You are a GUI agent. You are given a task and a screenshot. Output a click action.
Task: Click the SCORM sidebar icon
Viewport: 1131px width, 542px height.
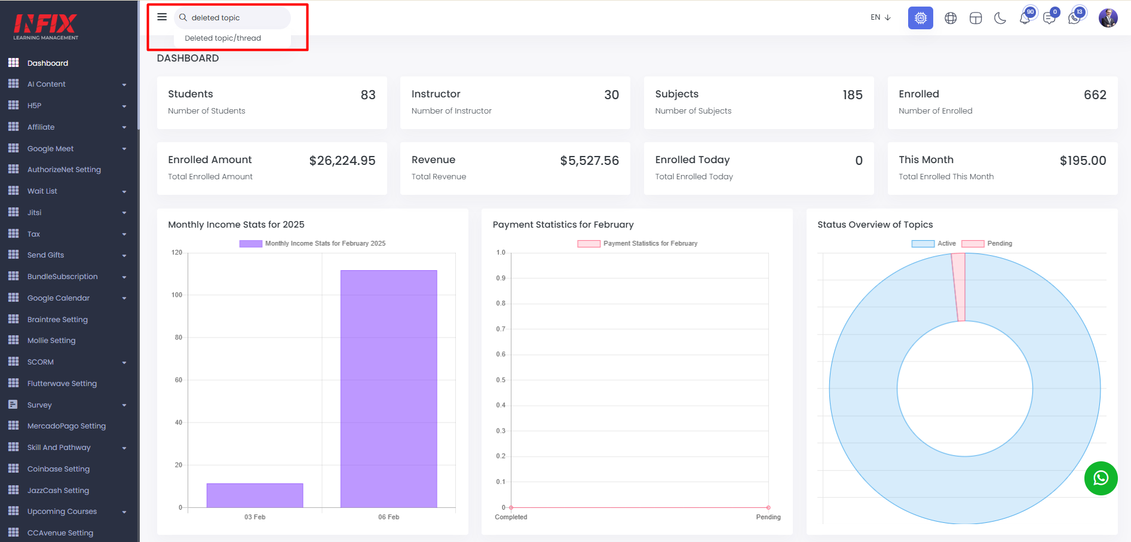(14, 362)
